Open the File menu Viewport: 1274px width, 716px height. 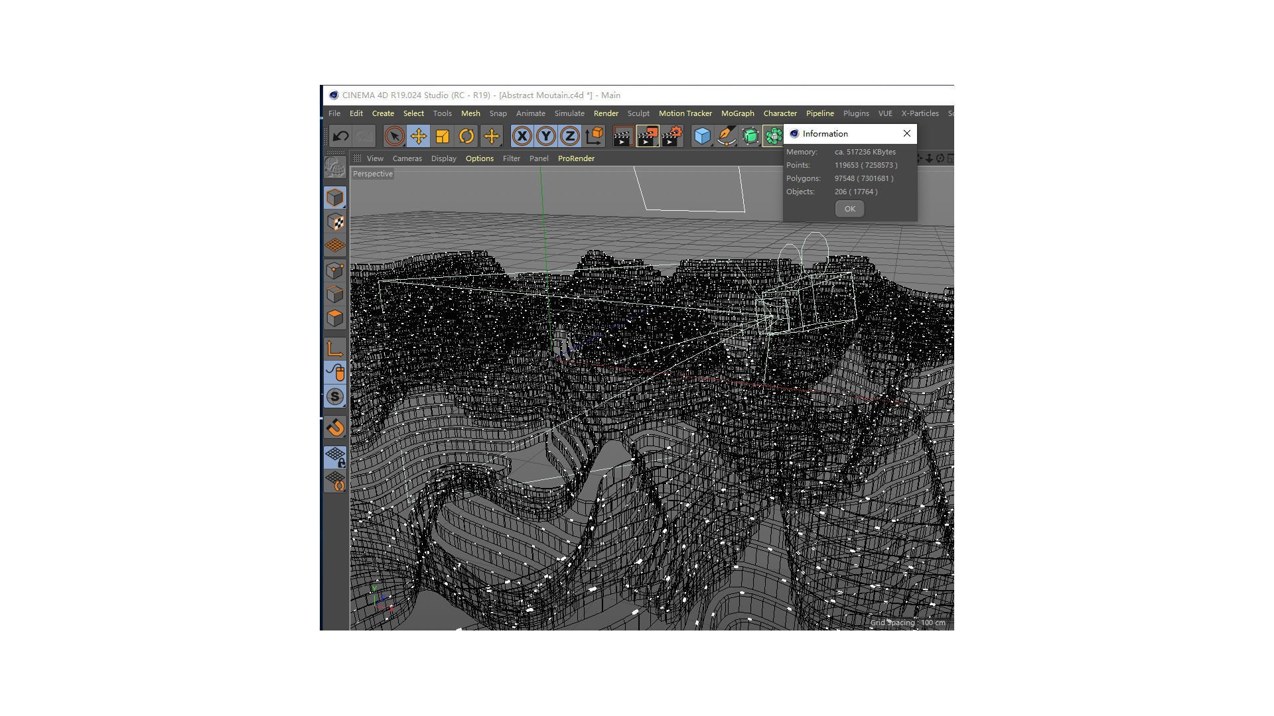pos(334,113)
